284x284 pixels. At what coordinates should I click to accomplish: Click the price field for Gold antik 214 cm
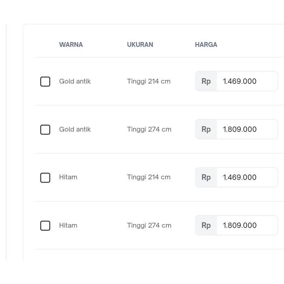(x=246, y=82)
